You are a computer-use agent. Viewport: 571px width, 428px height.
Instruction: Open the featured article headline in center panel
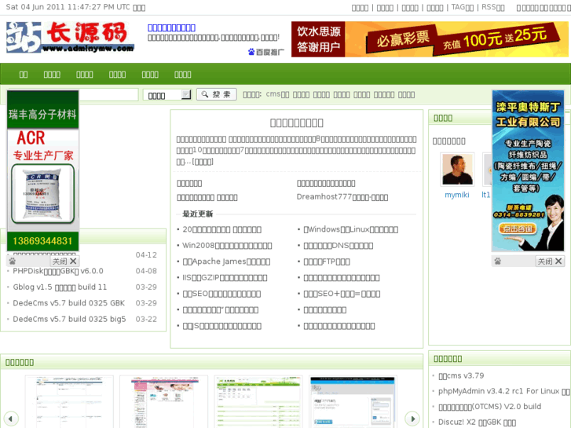coord(296,123)
